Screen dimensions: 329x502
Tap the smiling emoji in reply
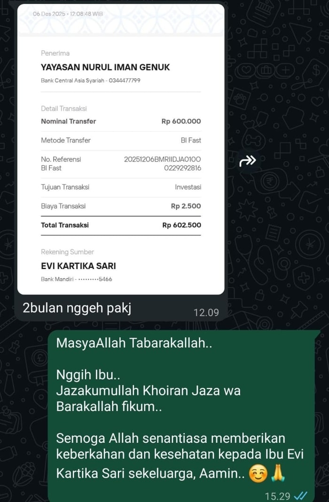[x=258, y=474]
